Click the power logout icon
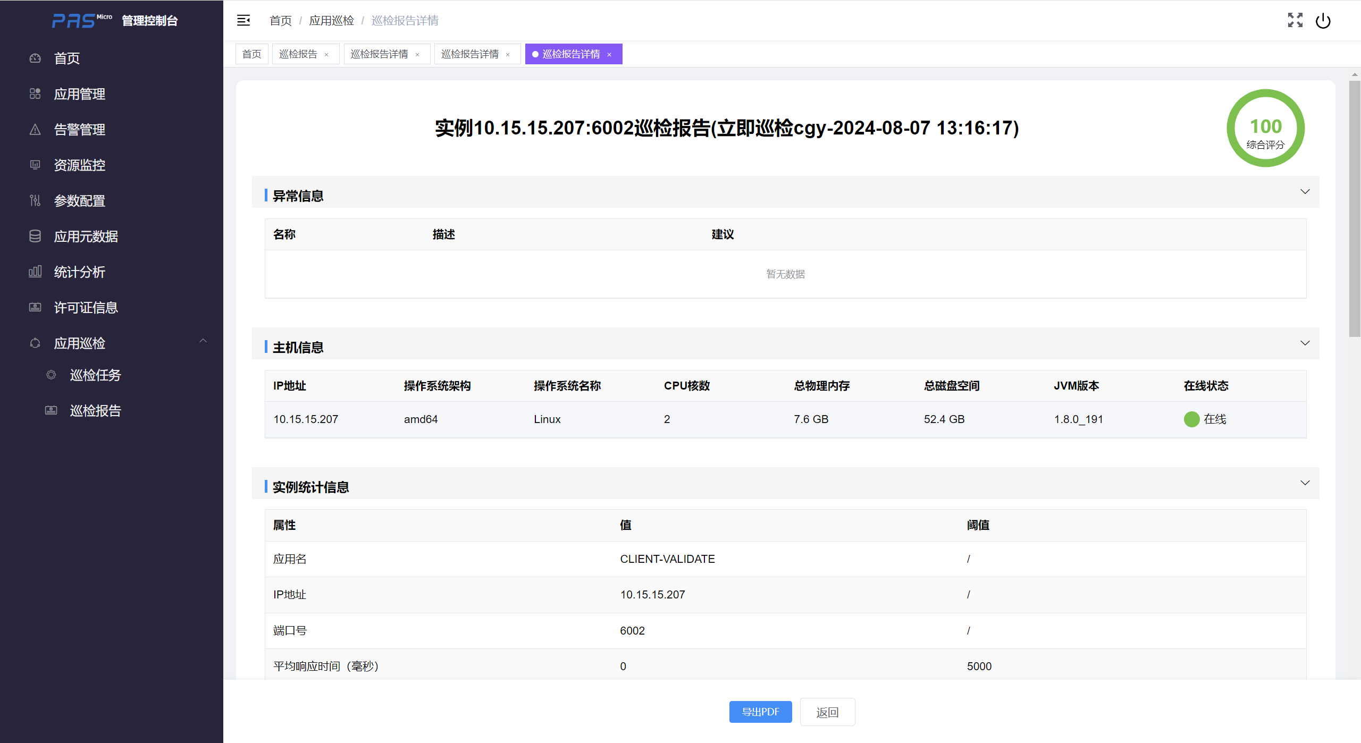This screenshot has width=1361, height=743. 1323,21
